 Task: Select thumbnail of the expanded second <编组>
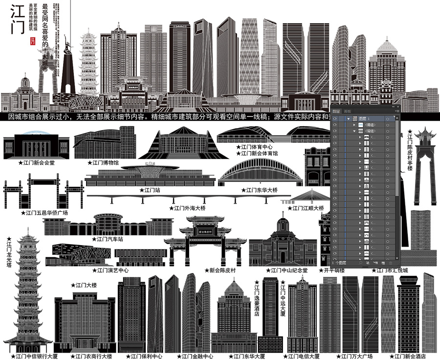[361, 131]
